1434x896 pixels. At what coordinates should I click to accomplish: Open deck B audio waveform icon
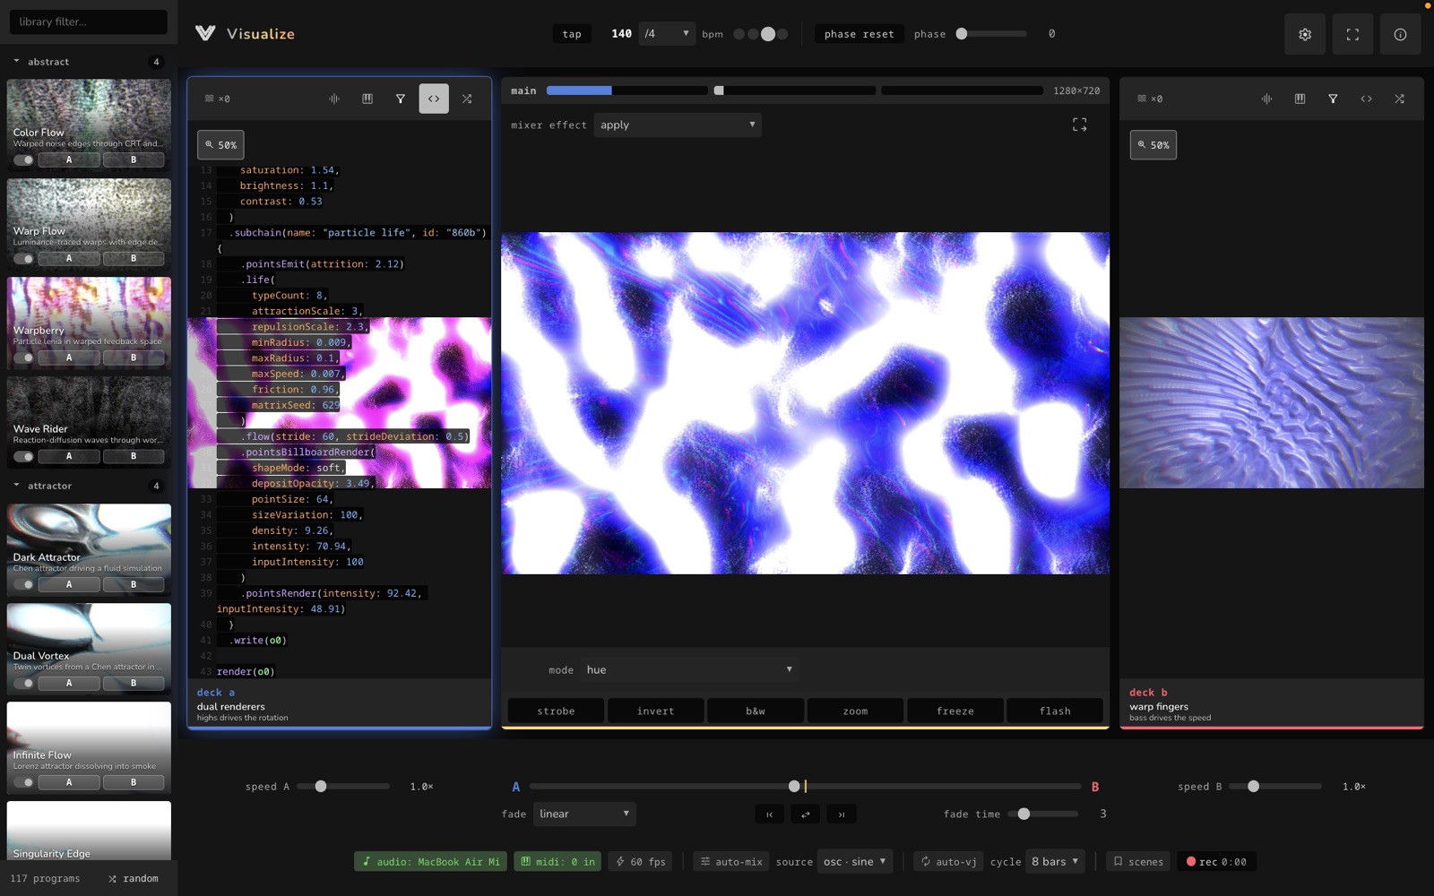point(1266,99)
